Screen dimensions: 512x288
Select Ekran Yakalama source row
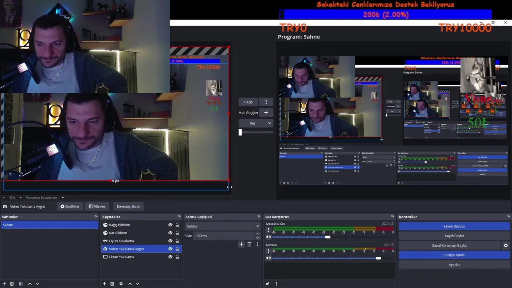[141, 257]
